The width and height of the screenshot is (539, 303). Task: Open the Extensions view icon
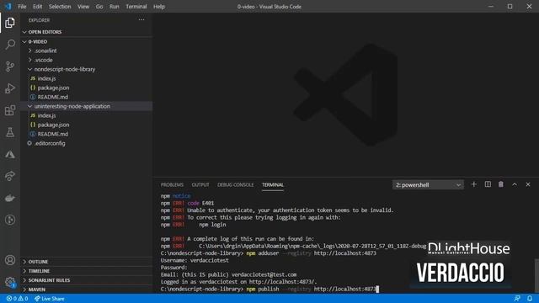tap(10, 110)
